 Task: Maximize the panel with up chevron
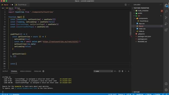[125, 71]
